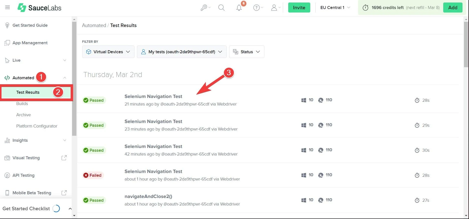
Task: Open the My tests owner filter dropdown
Action: (x=182, y=52)
